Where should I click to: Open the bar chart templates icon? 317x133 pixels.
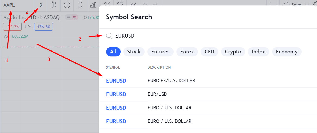[94, 5]
